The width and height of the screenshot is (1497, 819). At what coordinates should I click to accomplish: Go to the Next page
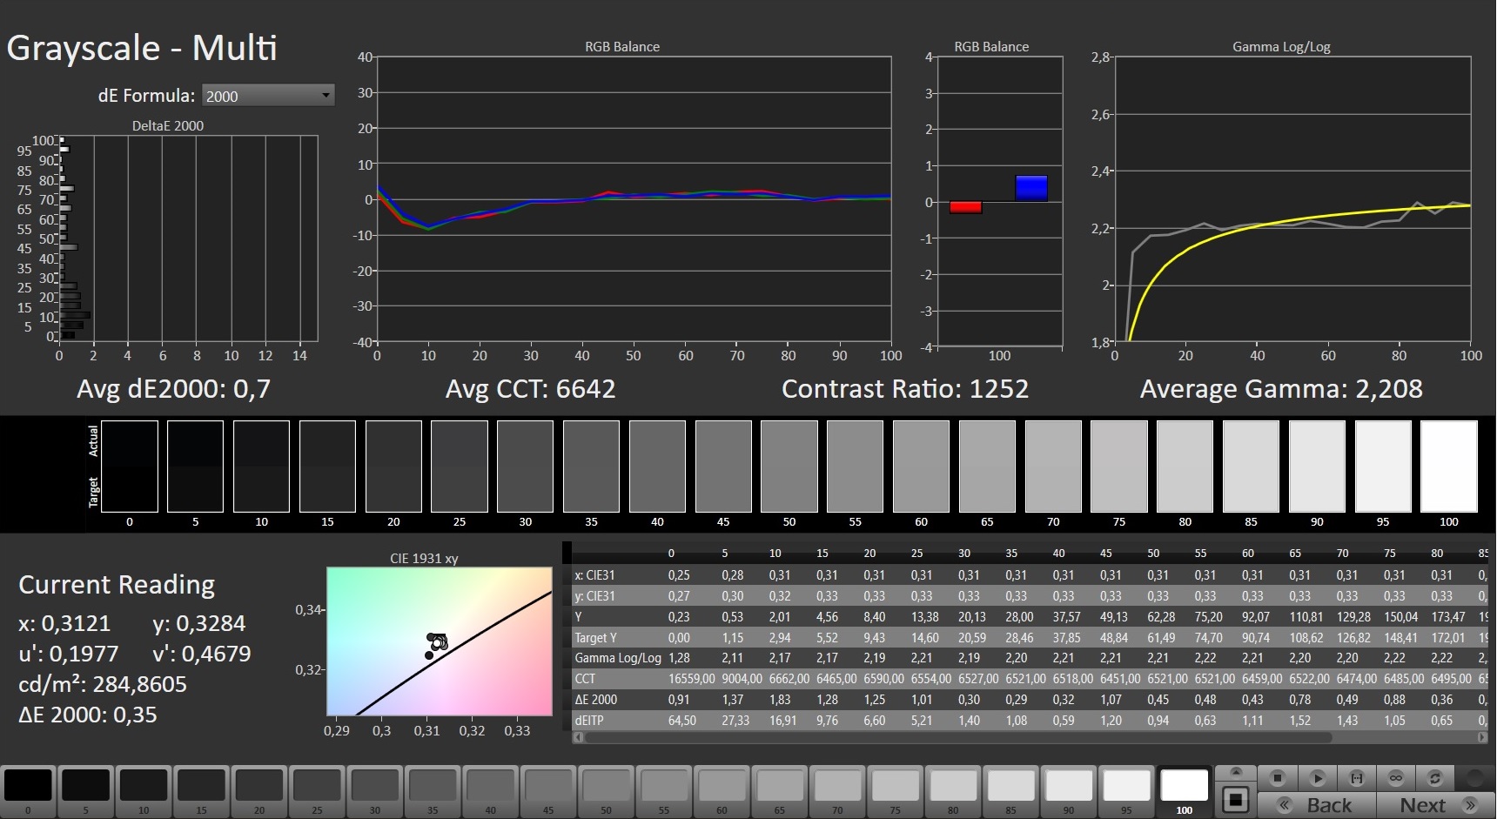(x=1436, y=805)
